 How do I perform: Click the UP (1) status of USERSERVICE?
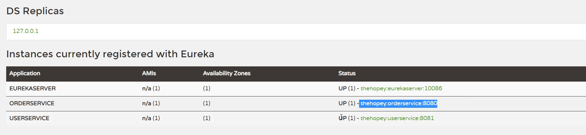(x=347, y=118)
